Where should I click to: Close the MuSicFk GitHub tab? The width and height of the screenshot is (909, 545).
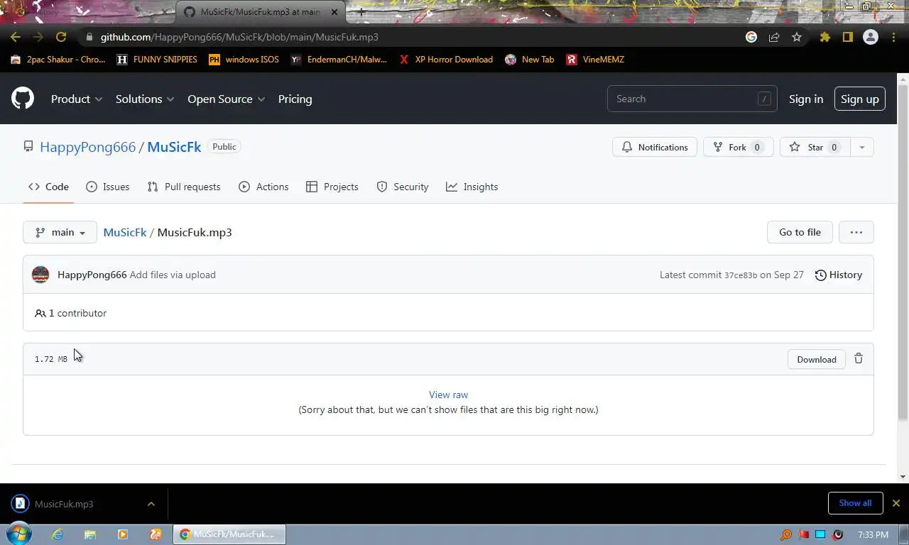tap(334, 12)
